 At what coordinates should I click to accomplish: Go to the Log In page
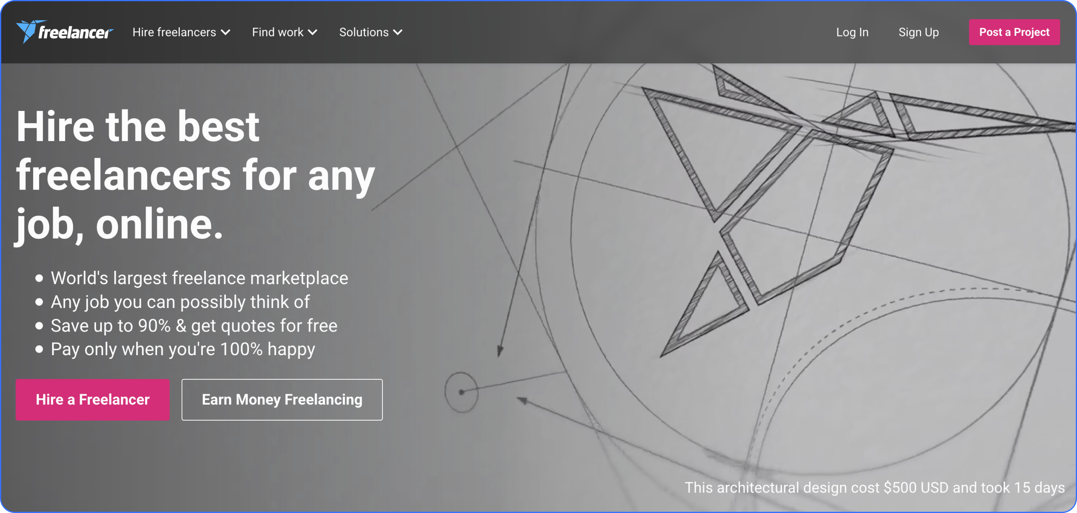(x=852, y=32)
